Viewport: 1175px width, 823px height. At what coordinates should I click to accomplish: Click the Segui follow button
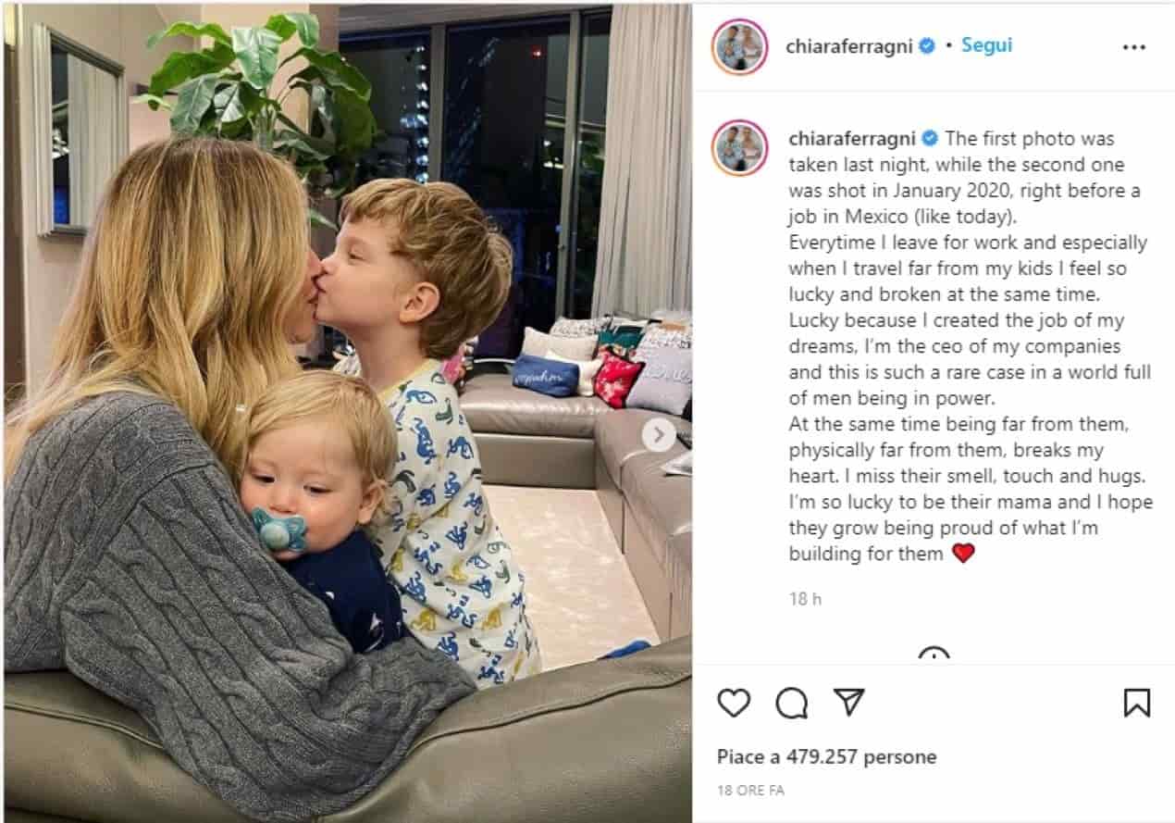tap(986, 45)
